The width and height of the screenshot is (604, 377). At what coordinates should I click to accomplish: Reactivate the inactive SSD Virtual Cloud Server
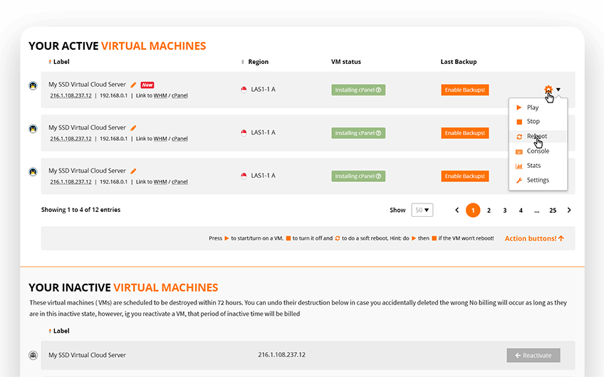coord(533,356)
